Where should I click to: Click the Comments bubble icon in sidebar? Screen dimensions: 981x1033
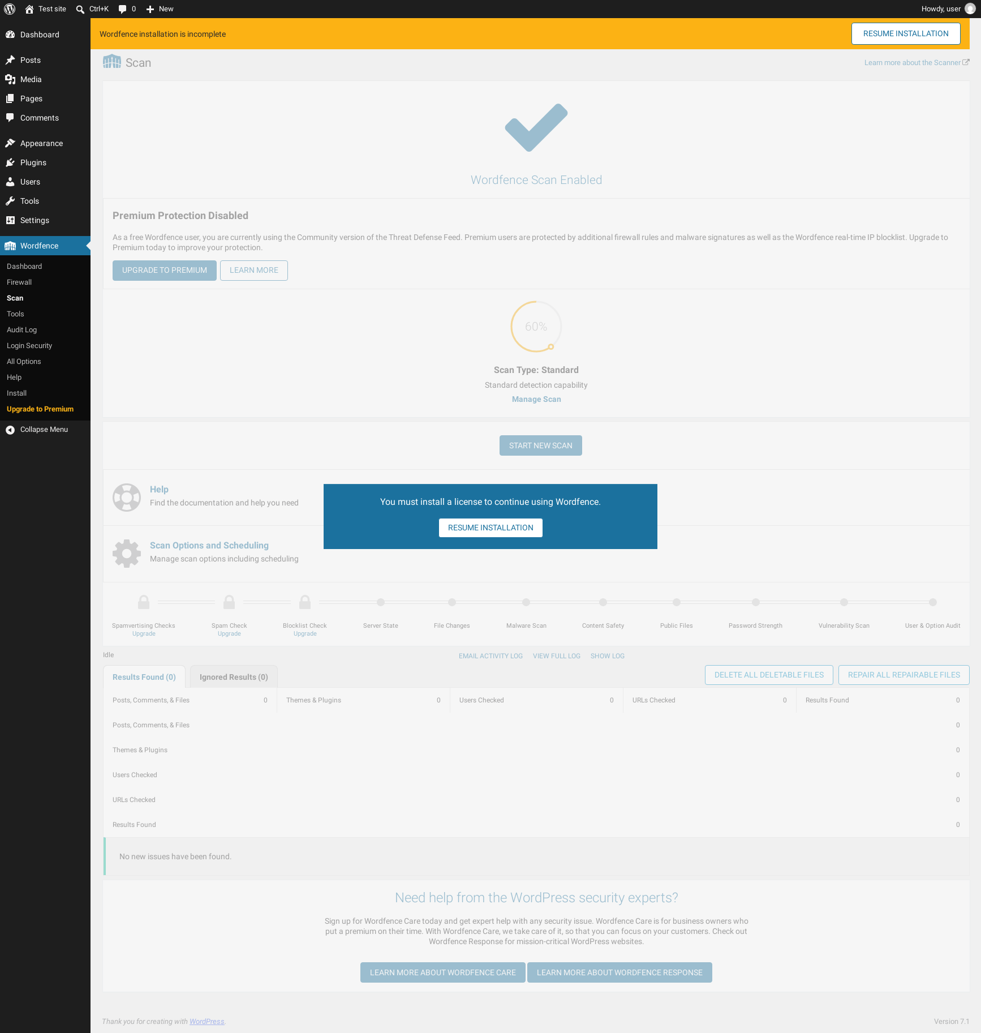10,118
